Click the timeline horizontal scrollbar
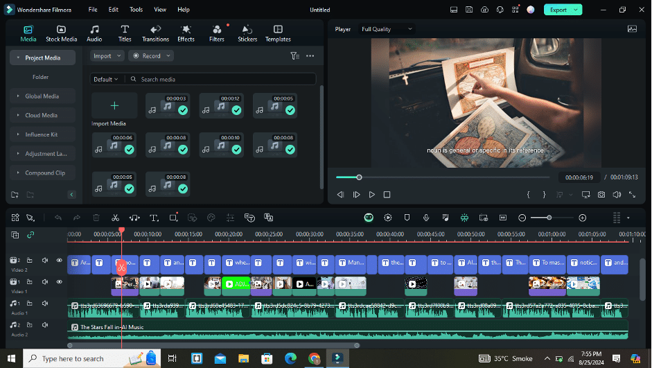 pyautogui.click(x=213, y=346)
